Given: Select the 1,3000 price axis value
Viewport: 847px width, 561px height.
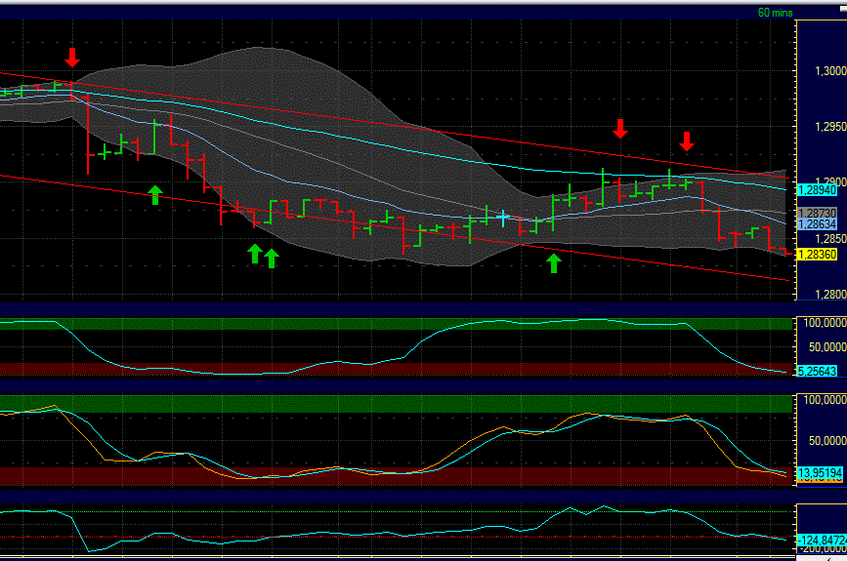Looking at the screenshot, I should click(830, 70).
